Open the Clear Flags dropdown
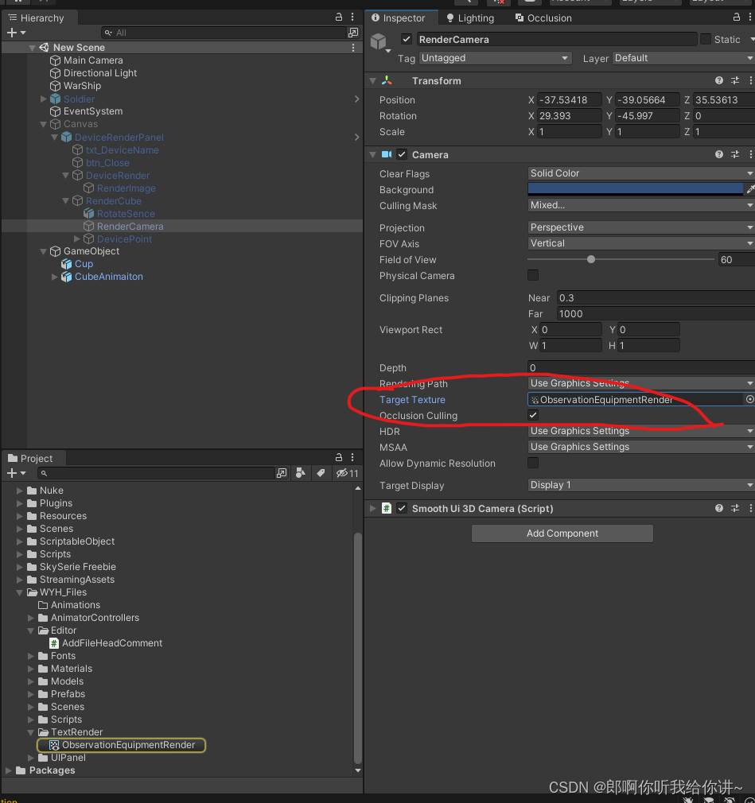The image size is (755, 803). pos(641,173)
